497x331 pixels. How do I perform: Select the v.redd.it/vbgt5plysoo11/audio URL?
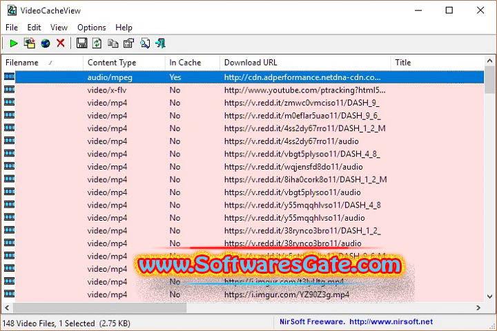click(292, 192)
